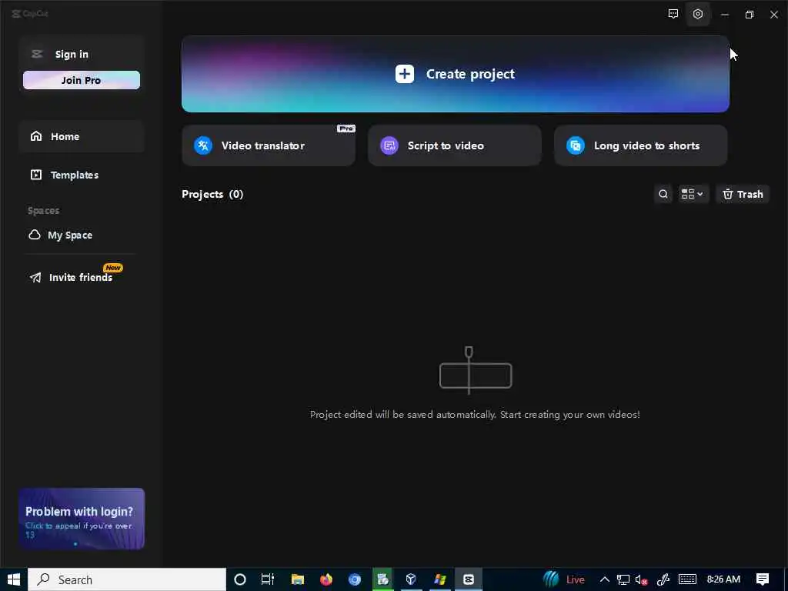
Task: Open the Trash folder
Action: (x=743, y=194)
